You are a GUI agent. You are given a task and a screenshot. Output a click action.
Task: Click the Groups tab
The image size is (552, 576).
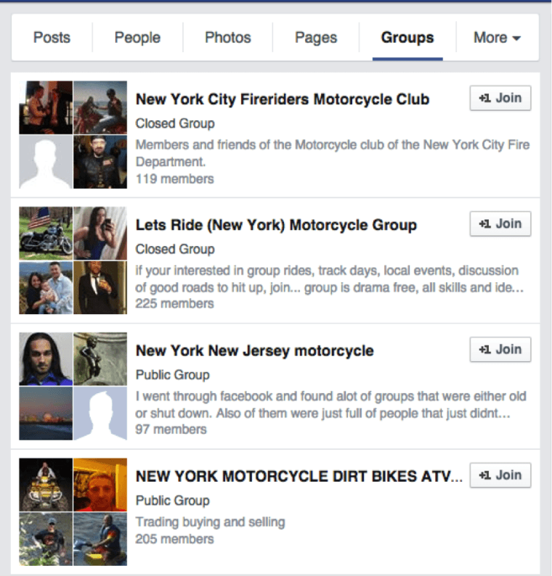pyautogui.click(x=407, y=38)
